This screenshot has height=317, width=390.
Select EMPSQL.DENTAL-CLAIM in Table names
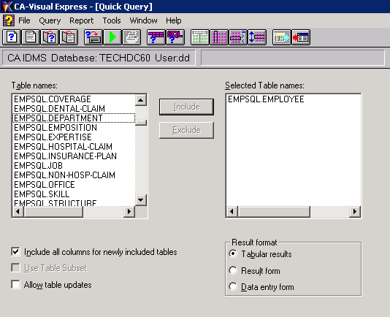(x=74, y=109)
